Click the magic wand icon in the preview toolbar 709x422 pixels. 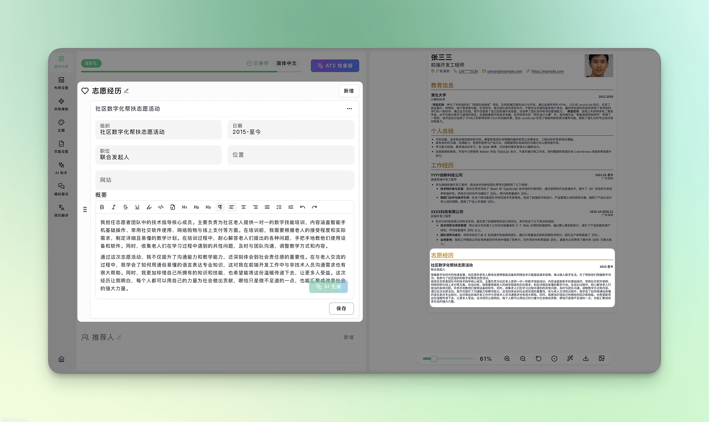570,359
